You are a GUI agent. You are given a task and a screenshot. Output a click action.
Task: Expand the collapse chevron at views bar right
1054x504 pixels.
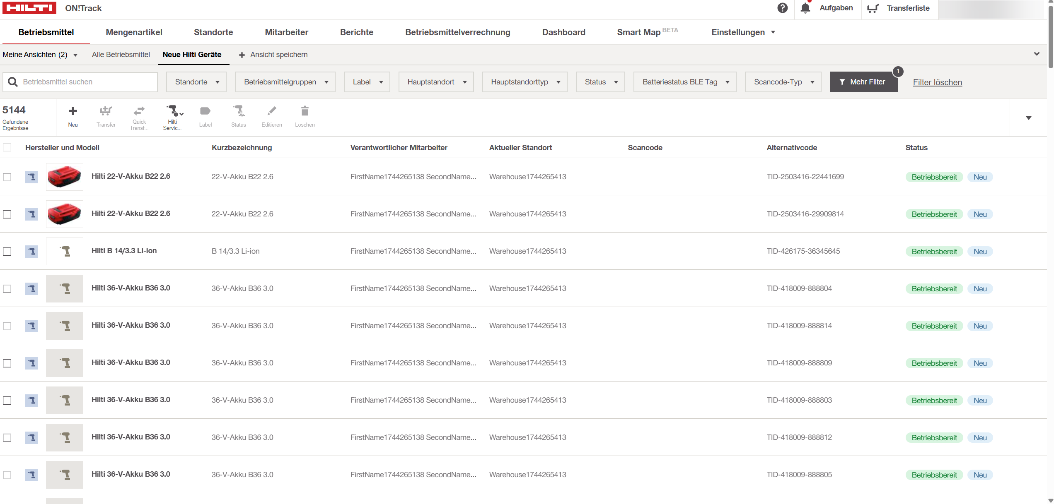(1037, 54)
